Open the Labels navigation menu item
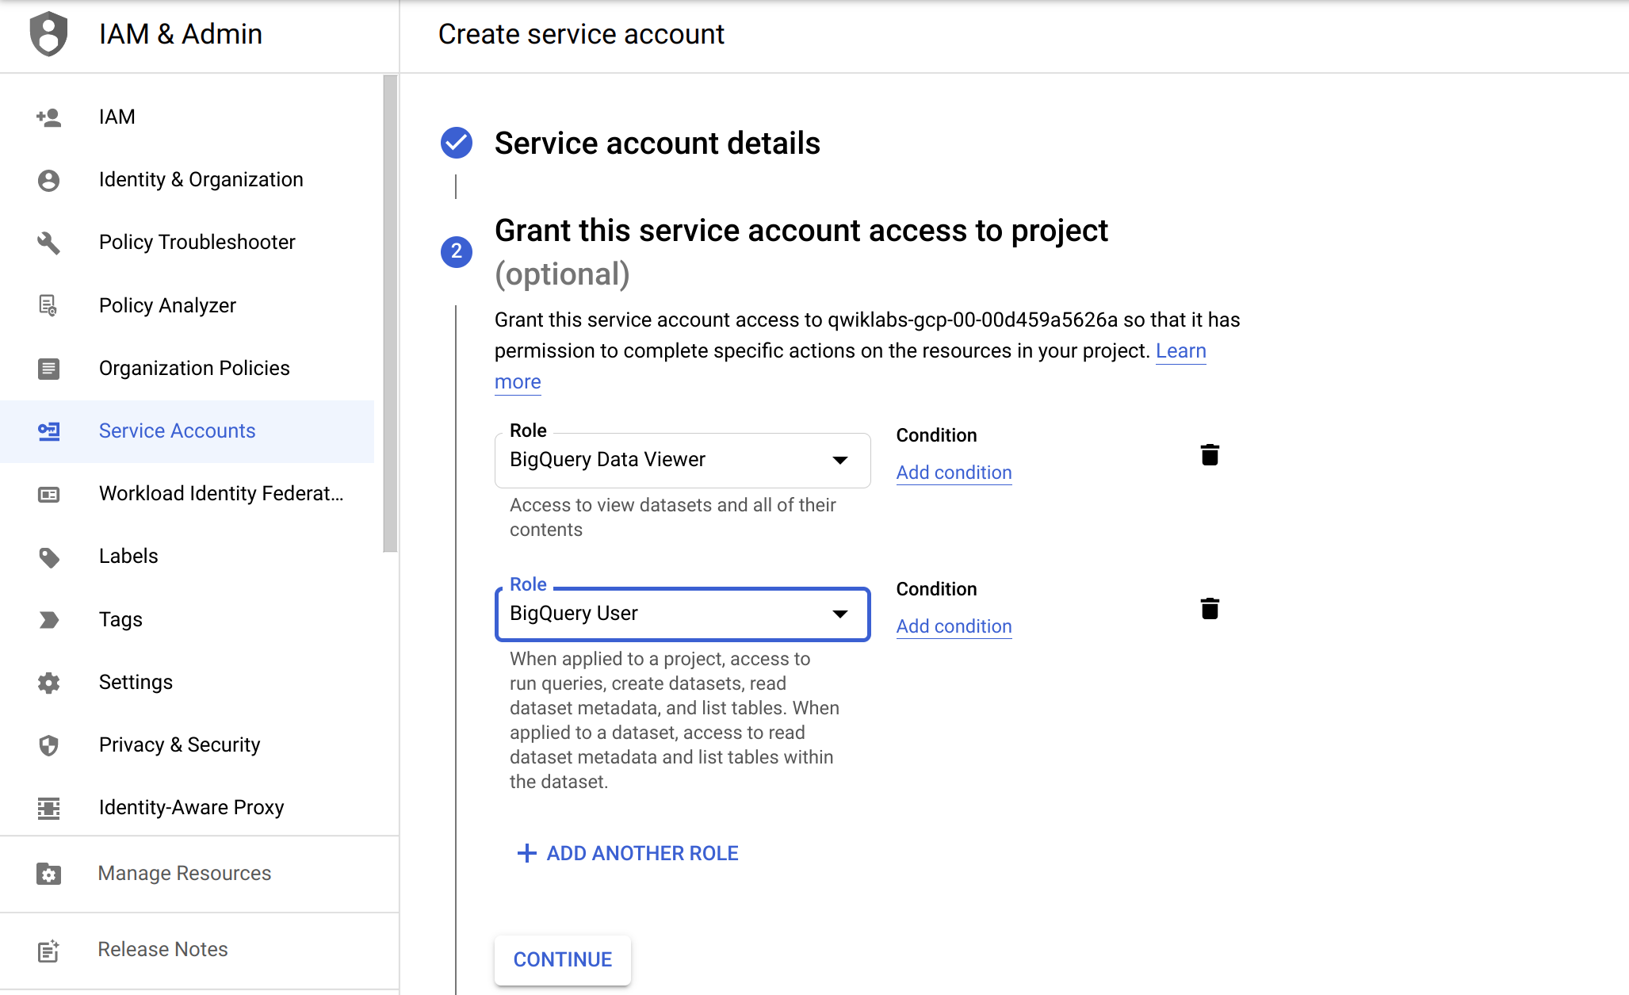 pyautogui.click(x=126, y=557)
